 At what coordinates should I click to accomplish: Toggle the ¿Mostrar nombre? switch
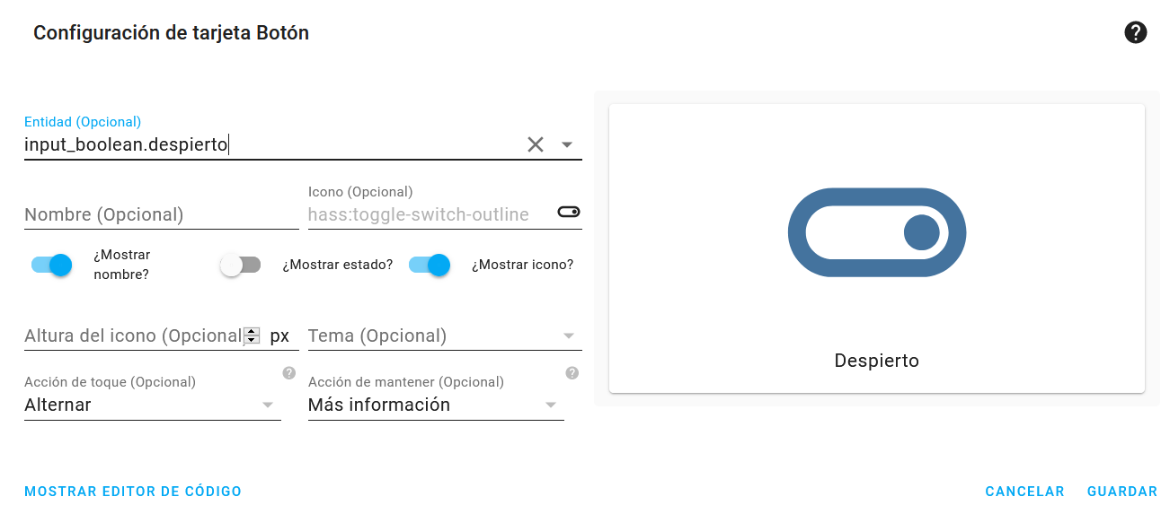52,265
